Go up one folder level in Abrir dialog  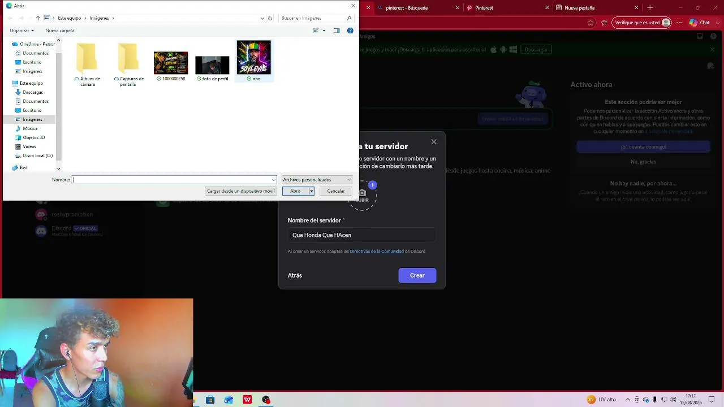tap(38, 18)
